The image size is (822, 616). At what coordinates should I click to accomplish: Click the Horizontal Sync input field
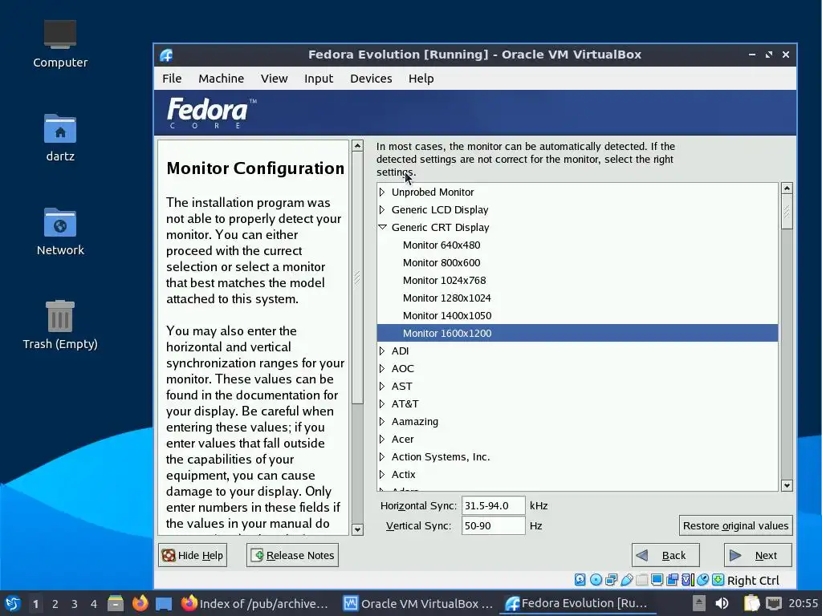[x=494, y=505]
